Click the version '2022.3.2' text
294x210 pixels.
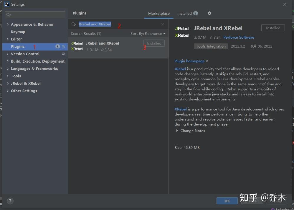click(x=238, y=46)
